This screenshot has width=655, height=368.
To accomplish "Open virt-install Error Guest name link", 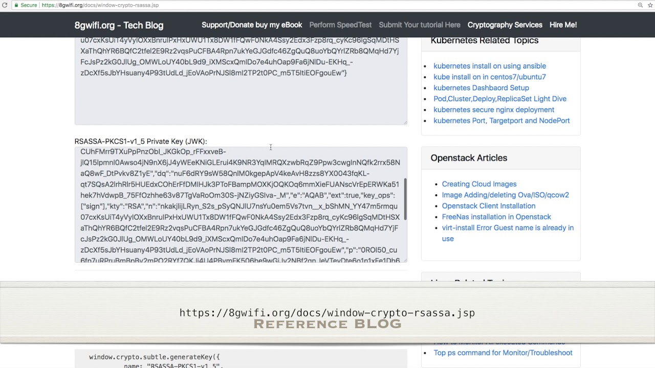I will 508,233.
